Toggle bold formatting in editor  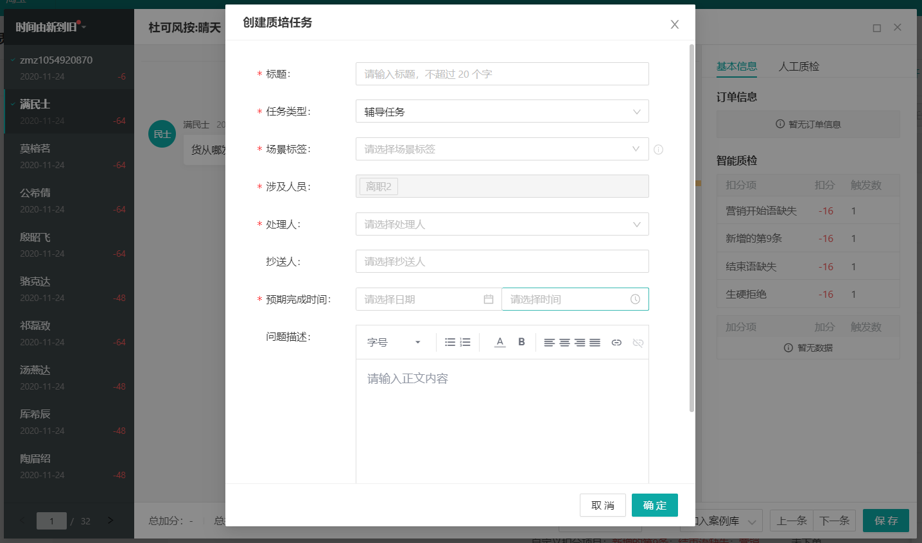521,342
